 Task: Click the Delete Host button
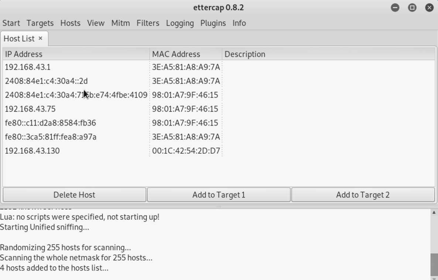click(74, 195)
